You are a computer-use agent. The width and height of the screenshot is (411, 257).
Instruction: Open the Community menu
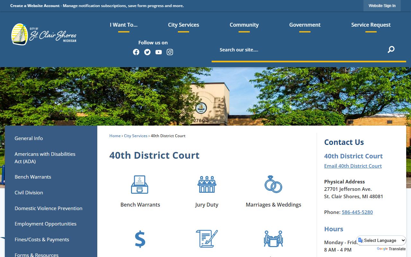point(244,25)
